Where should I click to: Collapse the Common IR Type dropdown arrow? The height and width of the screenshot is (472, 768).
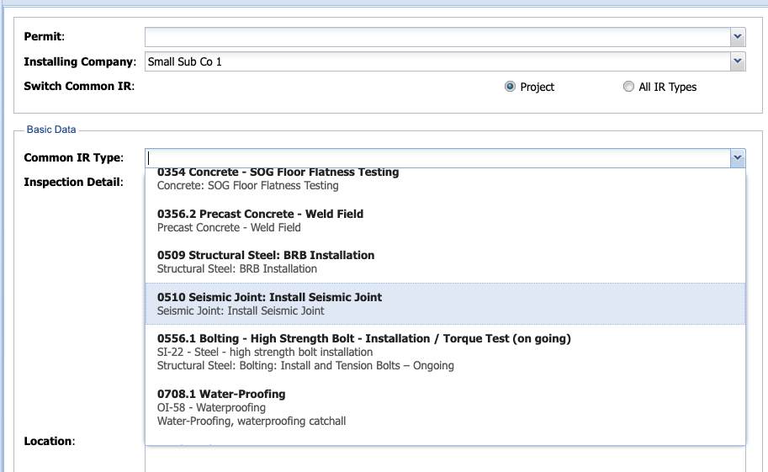point(738,158)
